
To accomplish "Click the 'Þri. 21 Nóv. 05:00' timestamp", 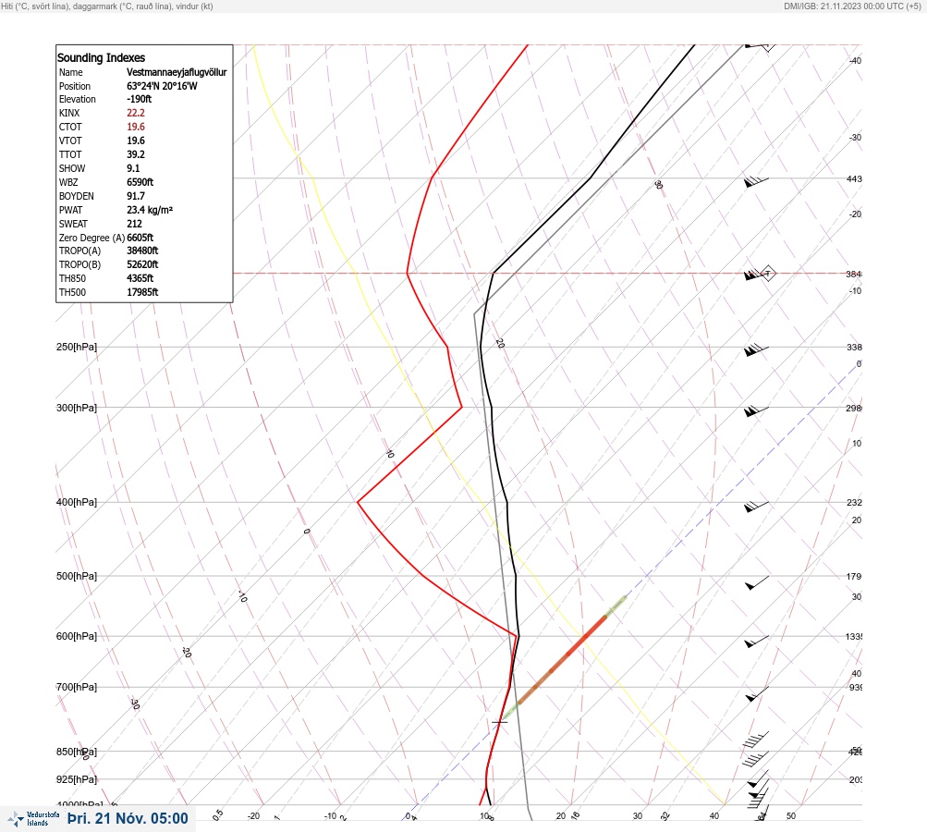I will coord(128,818).
